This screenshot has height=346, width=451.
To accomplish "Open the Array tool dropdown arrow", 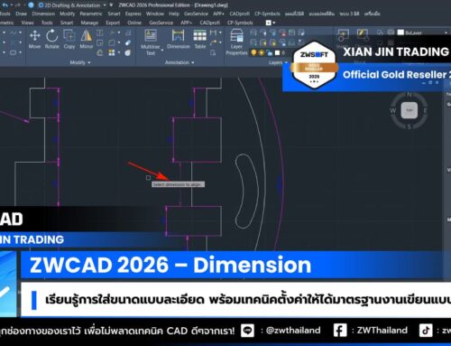I will pos(119,52).
